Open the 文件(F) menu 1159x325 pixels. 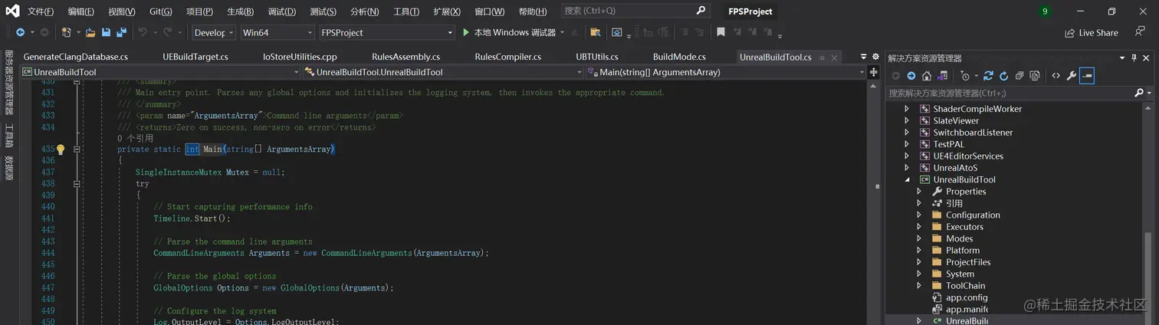coord(41,11)
